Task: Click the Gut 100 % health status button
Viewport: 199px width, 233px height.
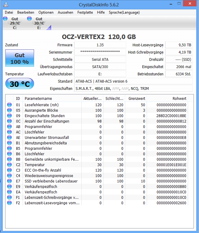Action: [x=20, y=58]
